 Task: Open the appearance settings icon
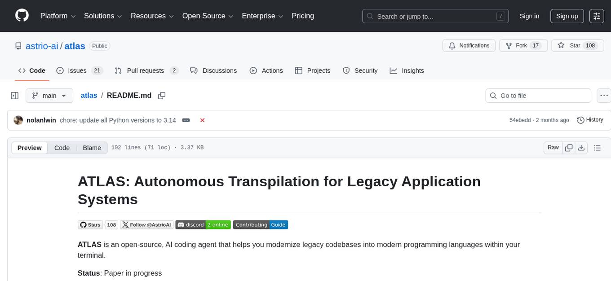point(597,16)
